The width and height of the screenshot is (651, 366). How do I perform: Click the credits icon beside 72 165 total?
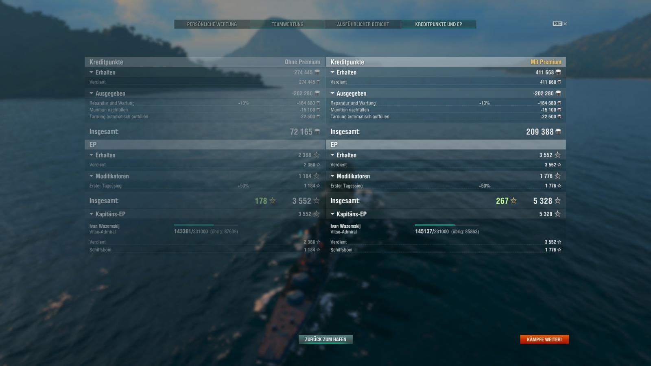(317, 131)
